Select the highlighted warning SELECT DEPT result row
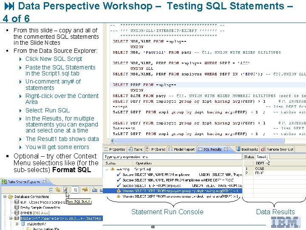The image size is (306, 230). (x=173, y=191)
